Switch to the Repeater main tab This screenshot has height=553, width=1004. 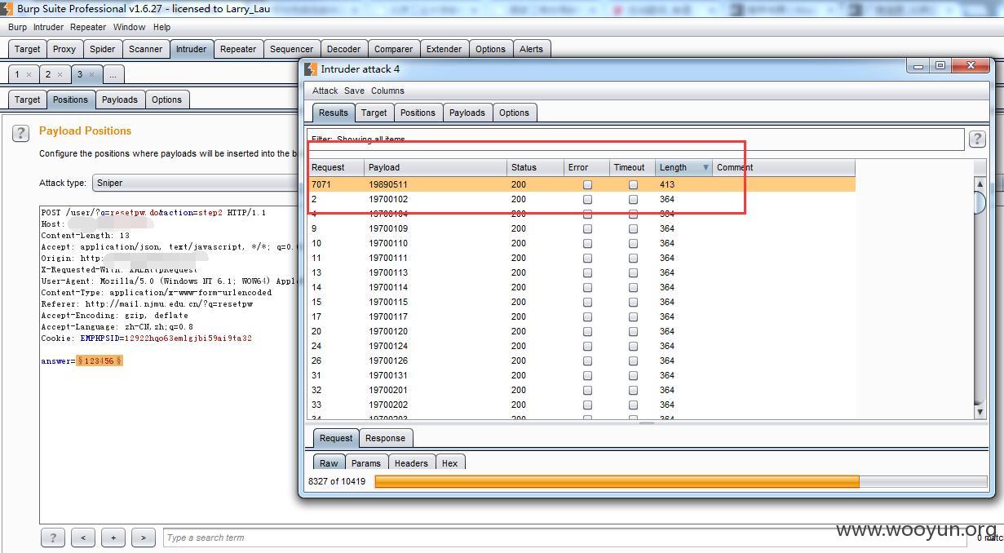(238, 49)
